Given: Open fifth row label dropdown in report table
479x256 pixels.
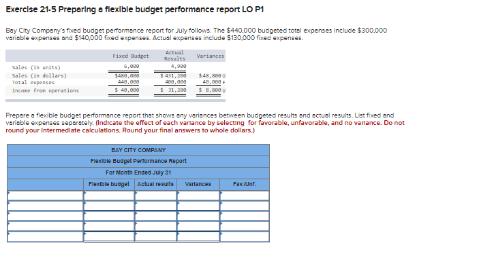Looking at the screenshot, I should click(x=46, y=236).
